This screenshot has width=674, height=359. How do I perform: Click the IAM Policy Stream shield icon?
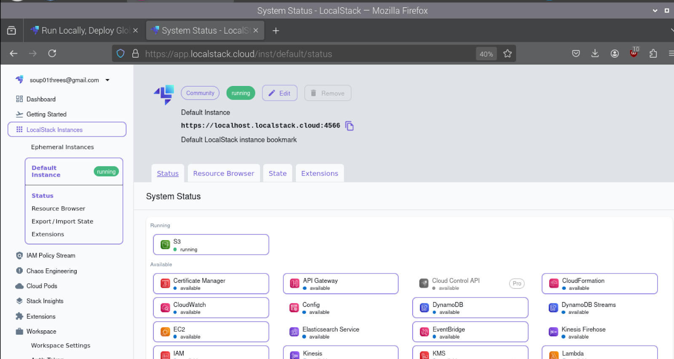click(19, 255)
